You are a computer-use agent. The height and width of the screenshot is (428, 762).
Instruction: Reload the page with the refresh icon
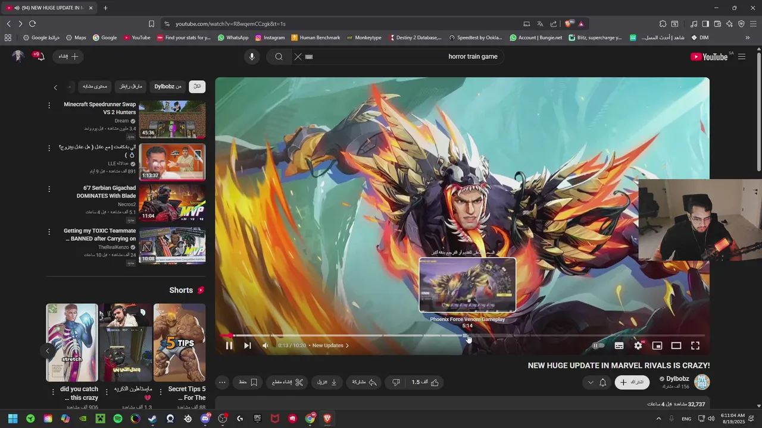[x=32, y=24]
